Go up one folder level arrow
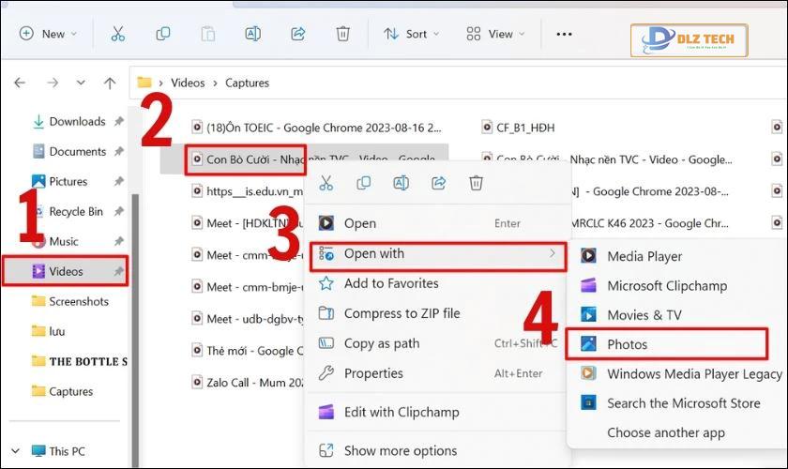Screen dimensions: 788x469 [110, 83]
